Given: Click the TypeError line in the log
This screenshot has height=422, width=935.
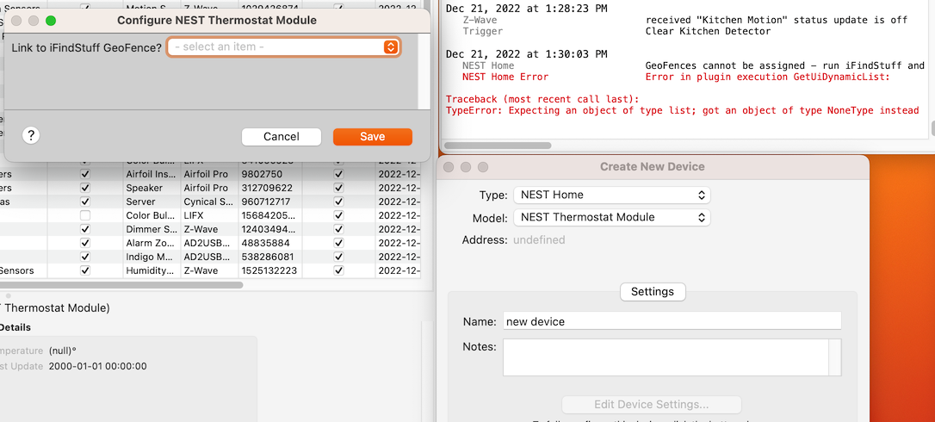Looking at the screenshot, I should pyautogui.click(x=682, y=110).
